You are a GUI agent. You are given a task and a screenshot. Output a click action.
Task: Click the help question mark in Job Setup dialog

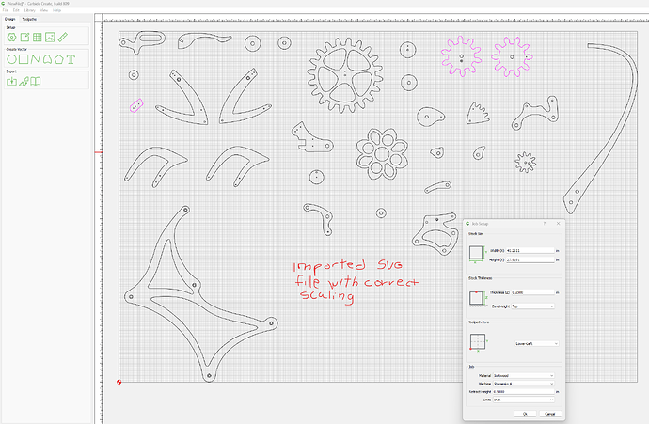pos(545,224)
